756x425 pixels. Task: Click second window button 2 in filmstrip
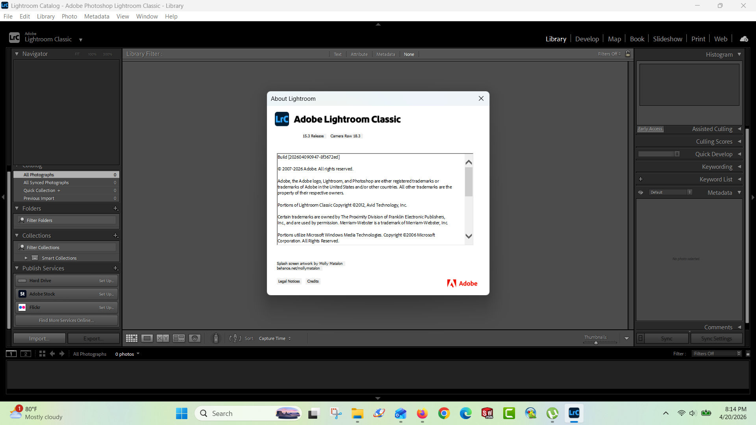[26, 354]
